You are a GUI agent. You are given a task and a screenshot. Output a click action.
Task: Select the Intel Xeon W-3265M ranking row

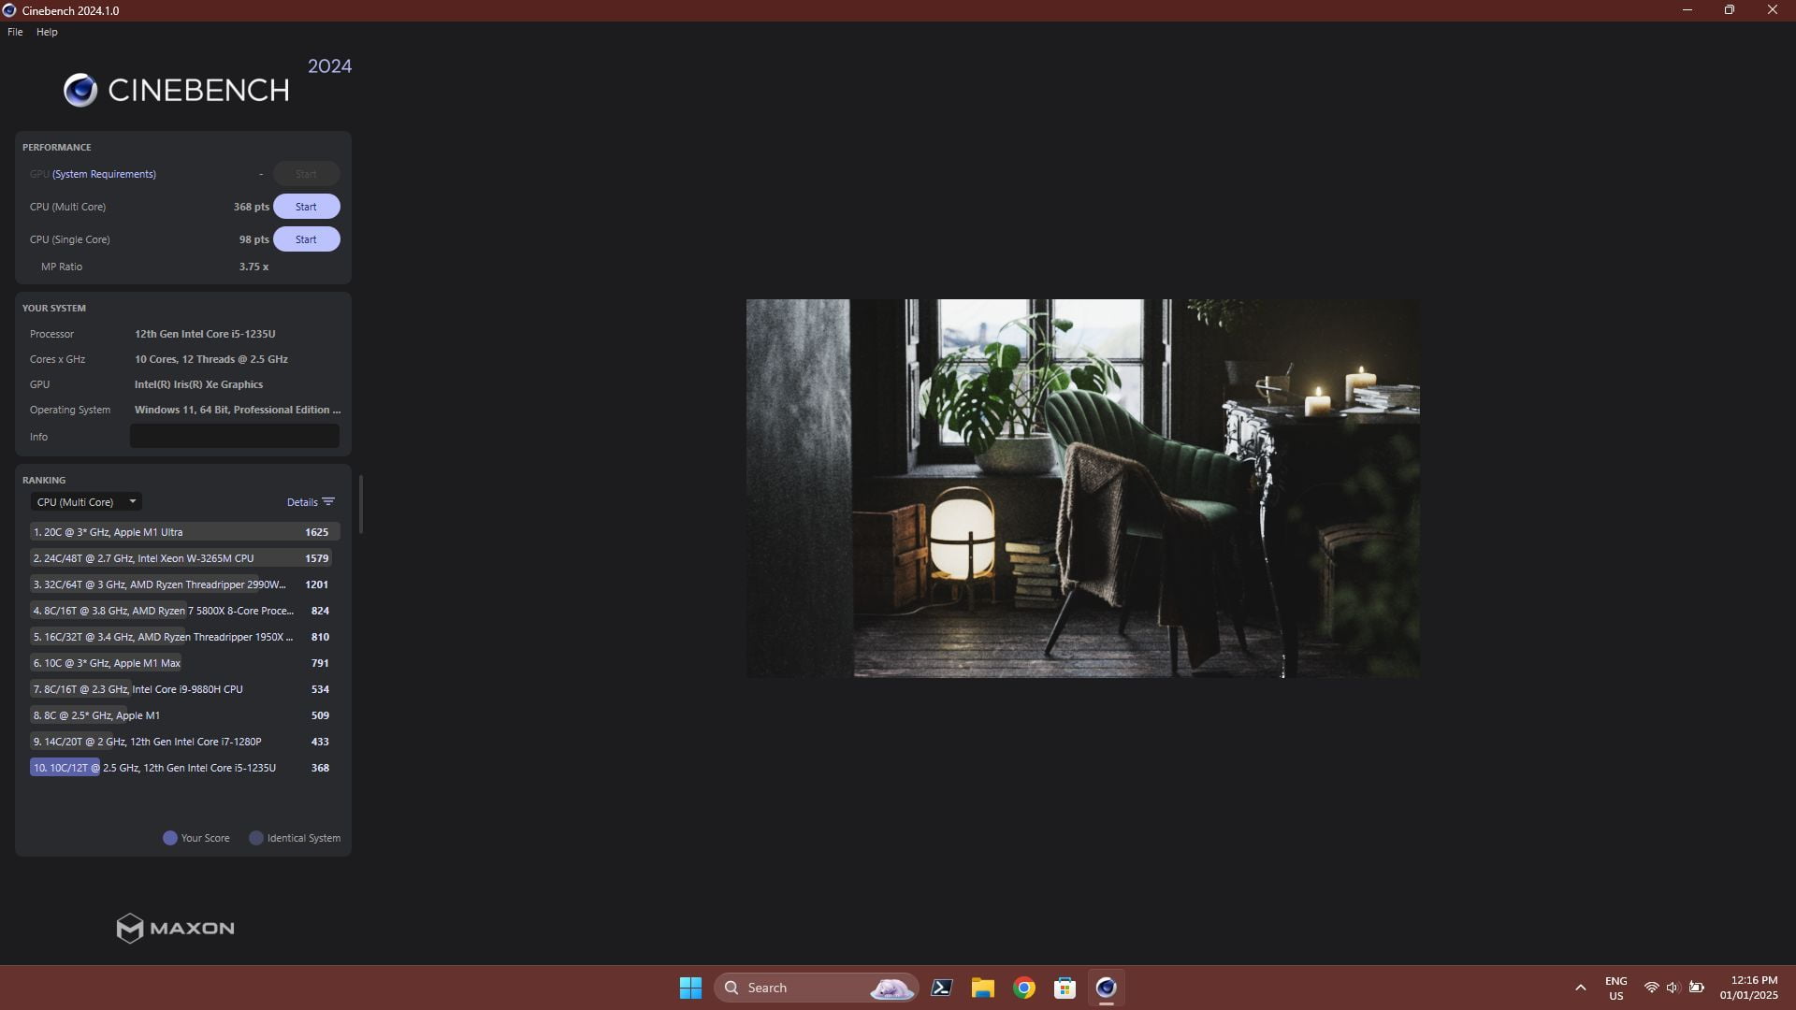tap(184, 558)
